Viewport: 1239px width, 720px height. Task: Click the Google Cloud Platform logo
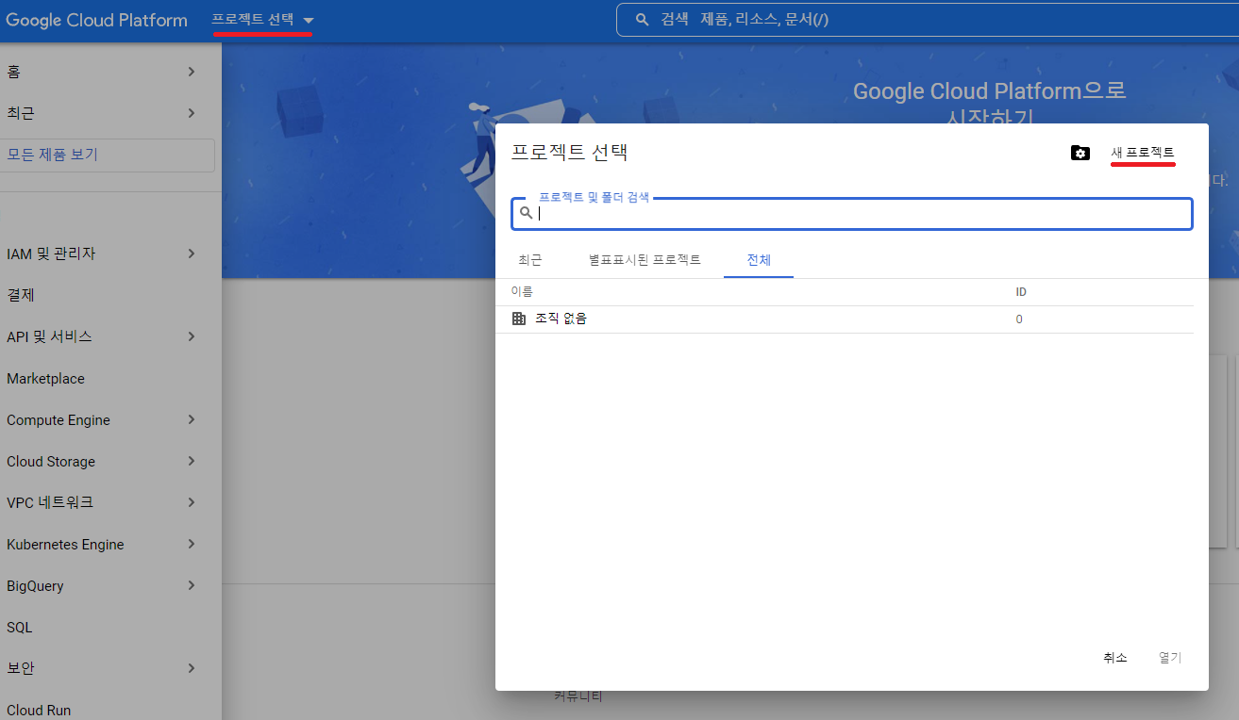coord(97,21)
